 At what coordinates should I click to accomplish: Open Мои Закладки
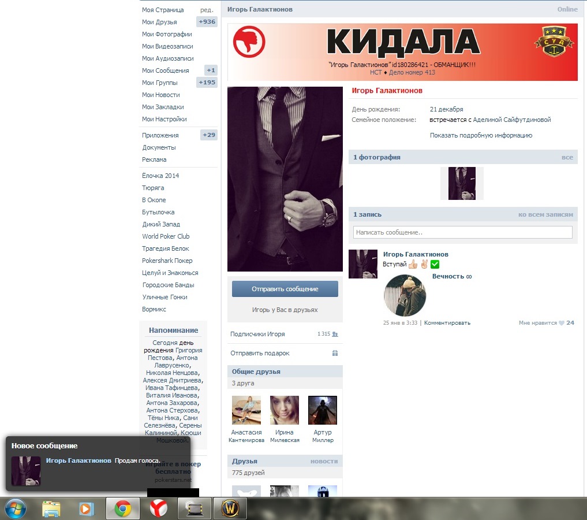[163, 107]
